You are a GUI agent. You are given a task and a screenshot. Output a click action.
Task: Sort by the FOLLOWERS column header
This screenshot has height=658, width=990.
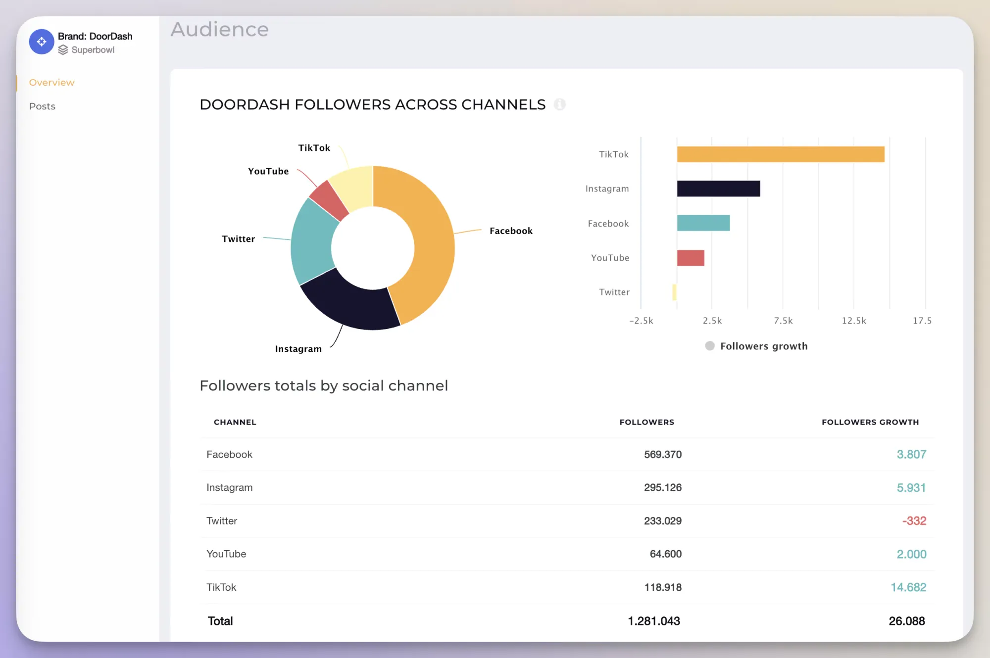[x=647, y=422]
